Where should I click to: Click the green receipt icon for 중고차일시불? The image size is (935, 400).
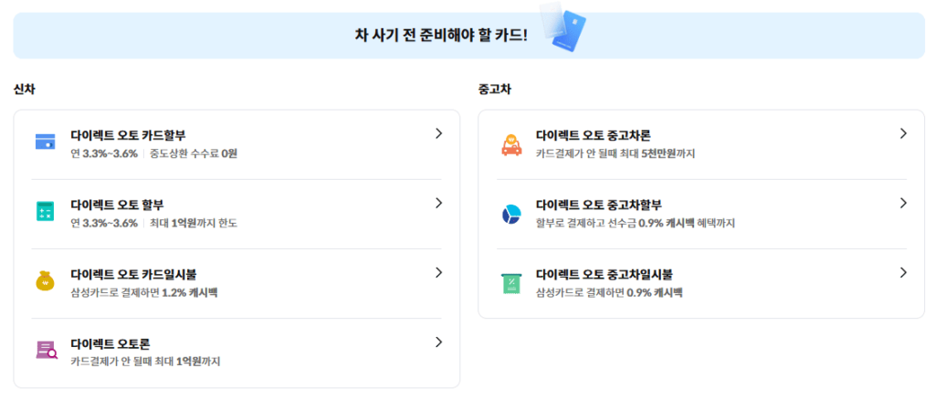510,283
